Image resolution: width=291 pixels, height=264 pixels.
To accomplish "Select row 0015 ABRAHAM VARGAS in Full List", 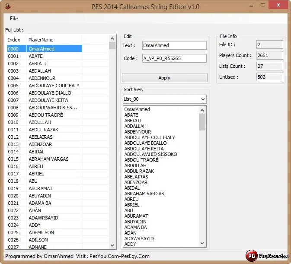I will pos(45,159).
